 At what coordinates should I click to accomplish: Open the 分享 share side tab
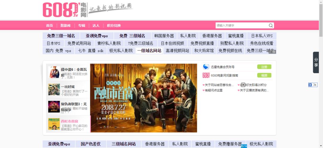tap(316, 62)
